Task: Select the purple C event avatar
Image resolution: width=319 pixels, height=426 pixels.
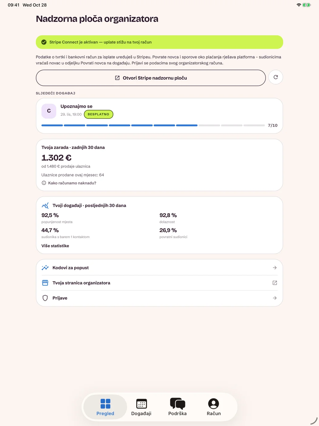Action: coord(49,111)
